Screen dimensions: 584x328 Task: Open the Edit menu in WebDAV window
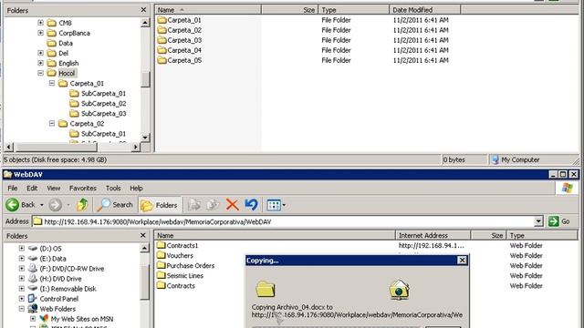pos(32,189)
